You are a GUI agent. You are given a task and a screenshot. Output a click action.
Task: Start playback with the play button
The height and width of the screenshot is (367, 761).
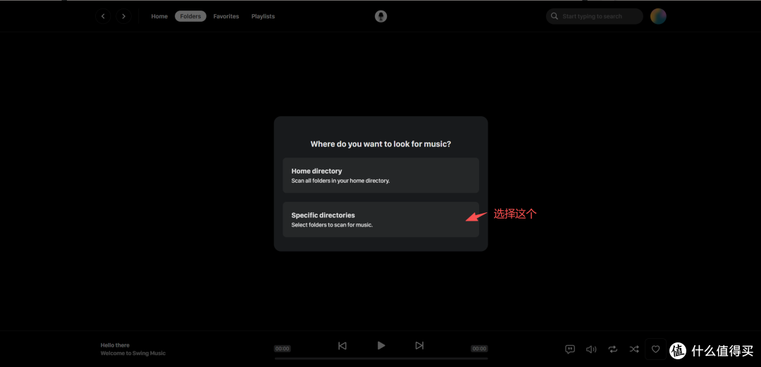381,345
